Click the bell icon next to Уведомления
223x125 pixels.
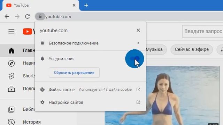[x=43, y=59]
